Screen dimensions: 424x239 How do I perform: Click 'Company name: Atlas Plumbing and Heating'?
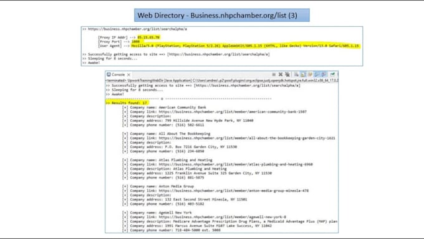[x=171, y=160]
